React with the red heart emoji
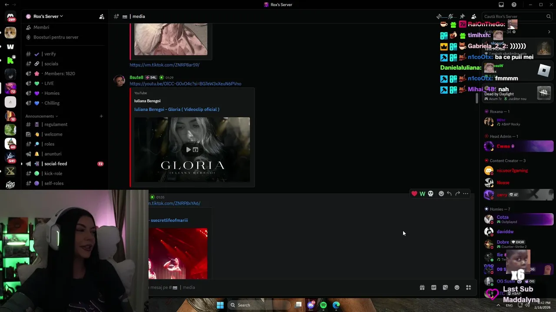Viewport: 556px width, 312px height. (414, 194)
